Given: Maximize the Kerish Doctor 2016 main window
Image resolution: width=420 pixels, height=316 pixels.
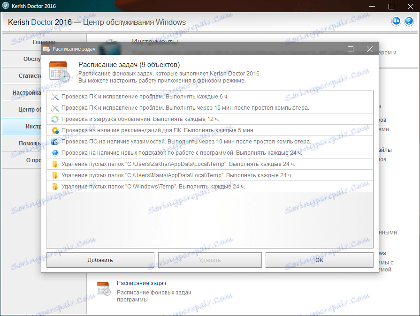Looking at the screenshot, I should pos(391,6).
